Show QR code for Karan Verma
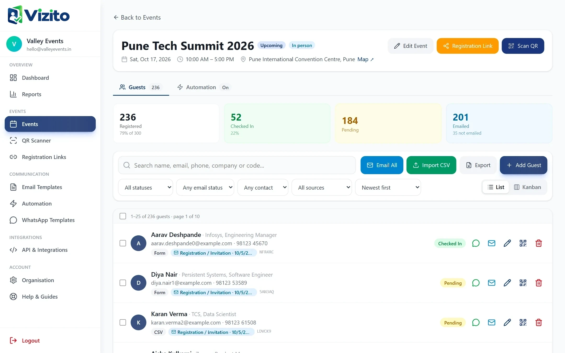The height and width of the screenshot is (353, 565). click(523, 323)
